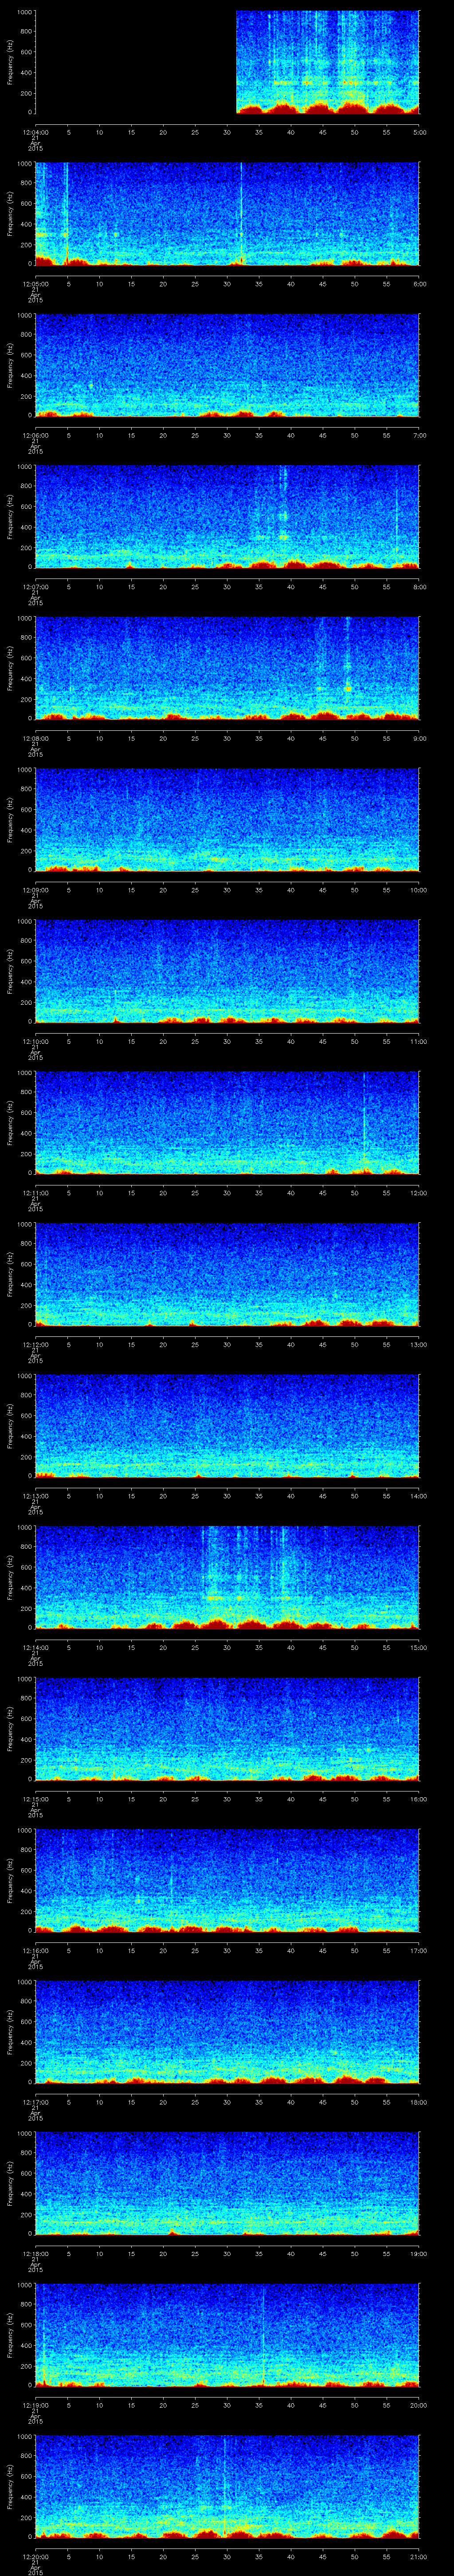Click the 9:00 end time label

pos(419,738)
